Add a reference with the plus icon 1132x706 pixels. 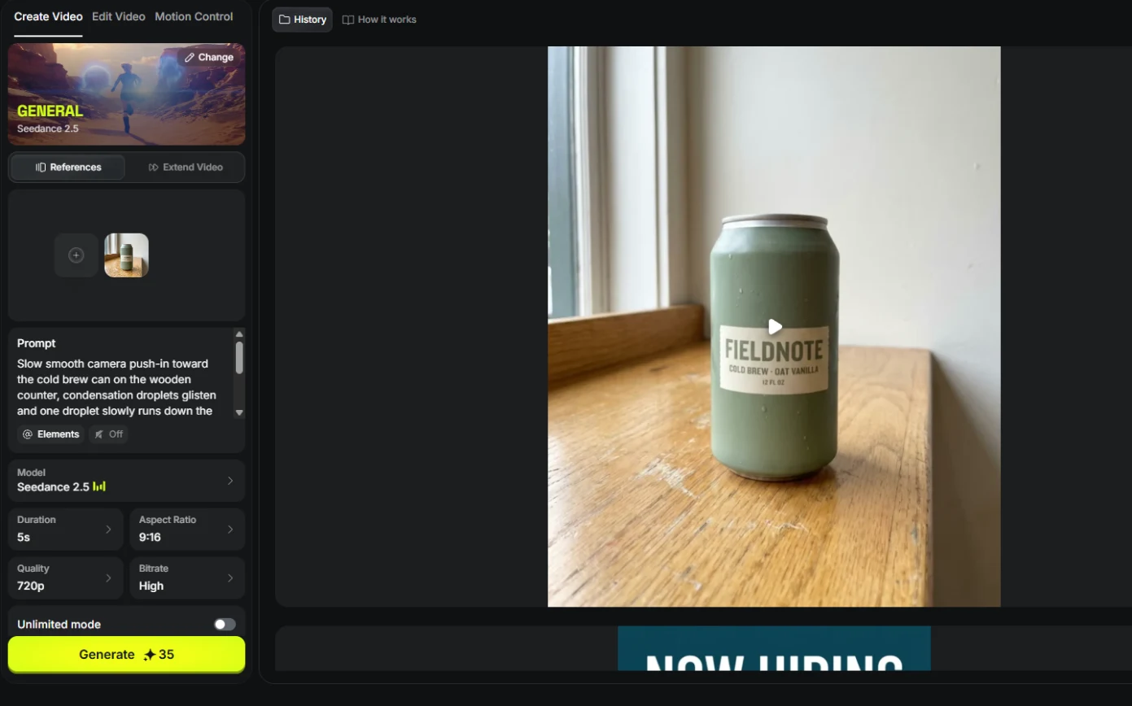[x=76, y=255]
